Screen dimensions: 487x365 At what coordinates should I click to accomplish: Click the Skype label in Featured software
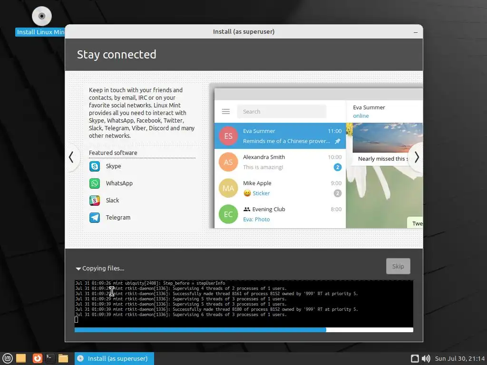pos(113,166)
